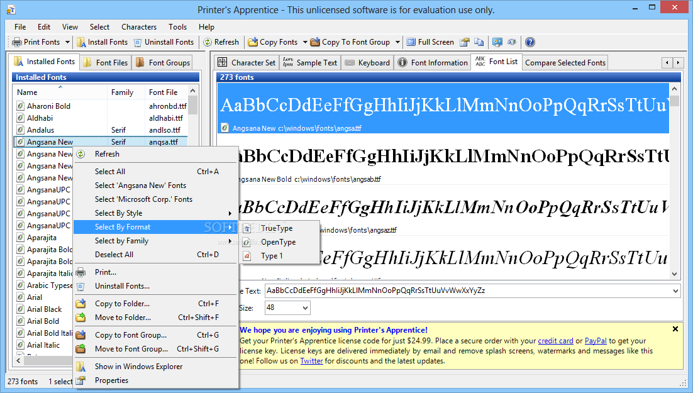Open the Tools menu

[178, 27]
